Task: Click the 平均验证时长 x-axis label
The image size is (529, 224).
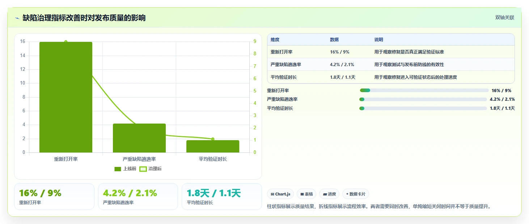Action: click(213, 159)
